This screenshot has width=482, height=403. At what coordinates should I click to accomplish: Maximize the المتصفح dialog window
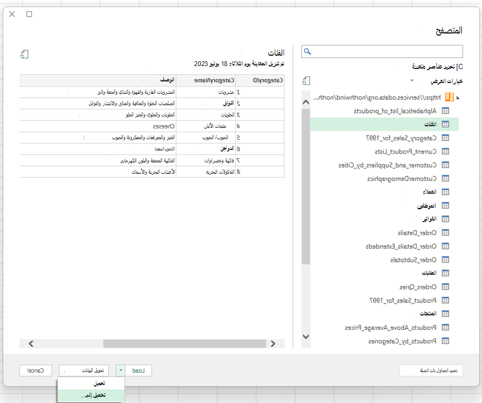coord(29,14)
